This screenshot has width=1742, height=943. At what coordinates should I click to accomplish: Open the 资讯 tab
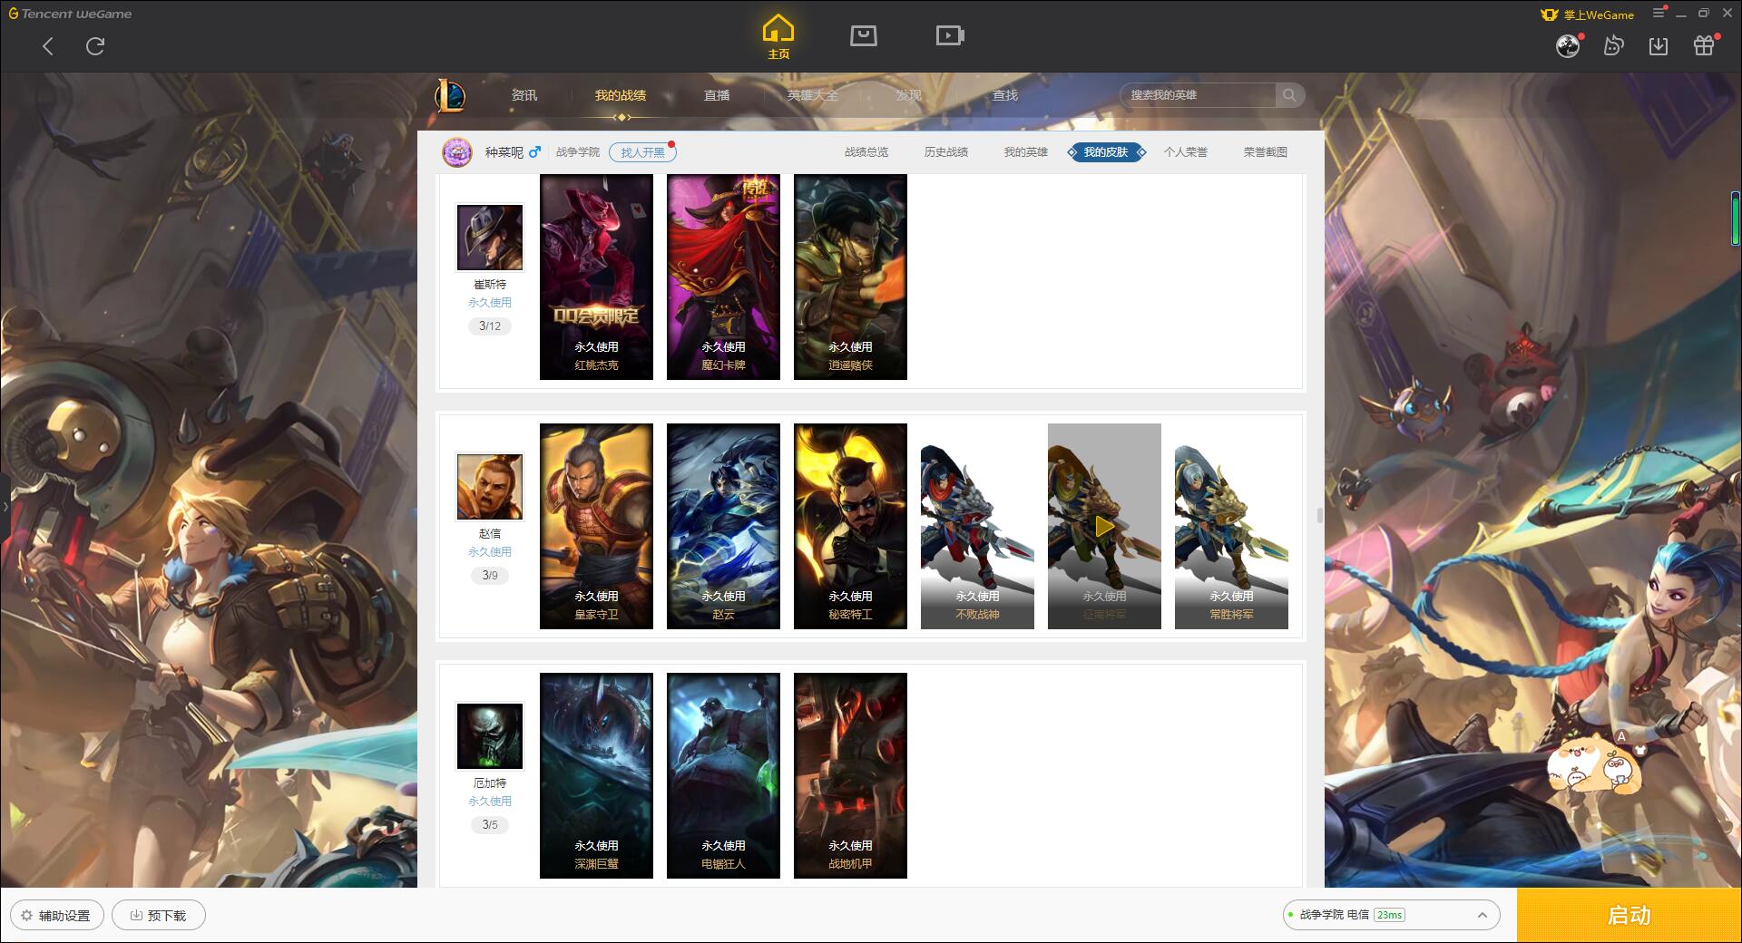pyautogui.click(x=524, y=95)
